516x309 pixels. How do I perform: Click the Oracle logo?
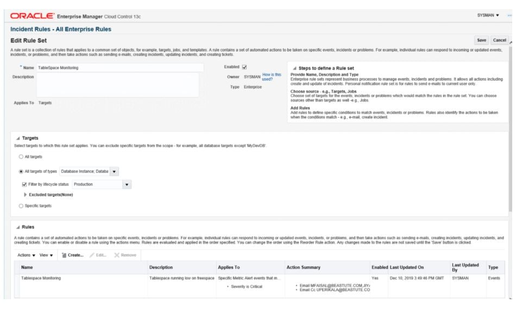point(32,16)
